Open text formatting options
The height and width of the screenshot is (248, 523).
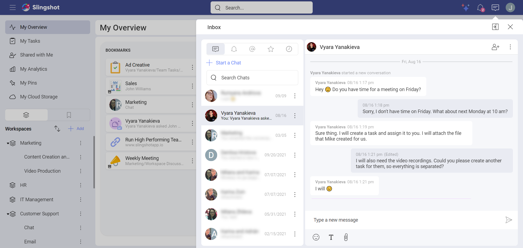point(331,237)
